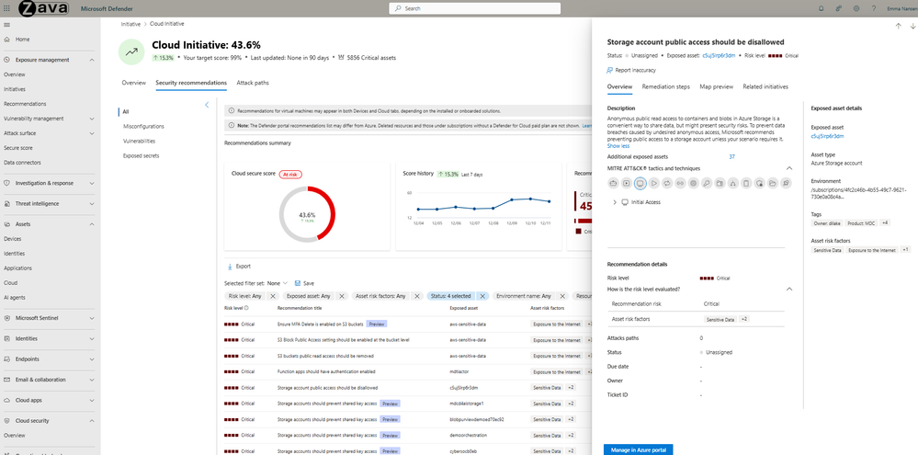Select Vulnerabilities category filter
The height and width of the screenshot is (455, 918).
[x=140, y=142]
